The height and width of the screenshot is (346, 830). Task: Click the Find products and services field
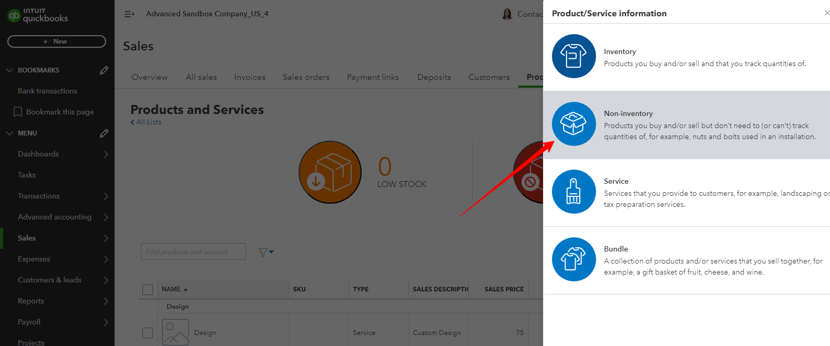(193, 252)
